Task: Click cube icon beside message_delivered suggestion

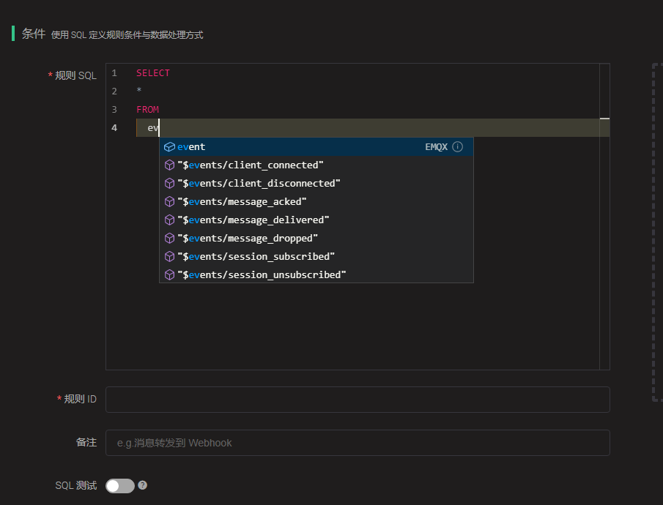Action: (x=169, y=220)
